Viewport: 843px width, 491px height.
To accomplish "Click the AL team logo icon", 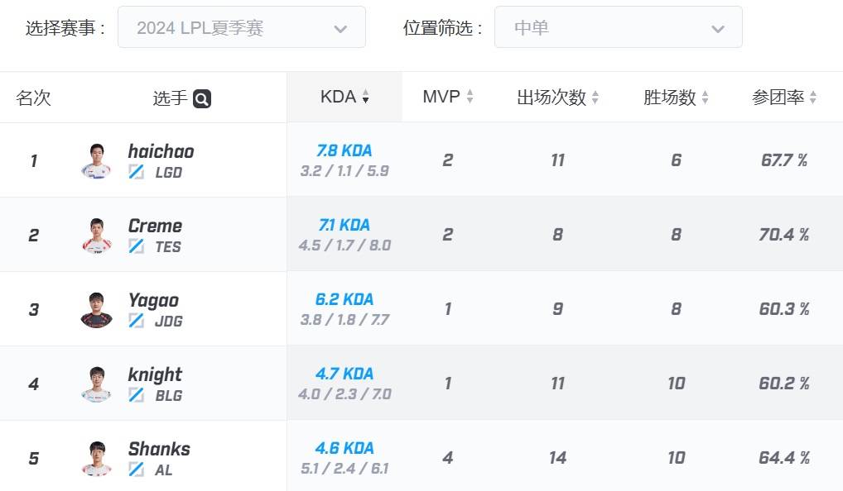I will [x=136, y=470].
